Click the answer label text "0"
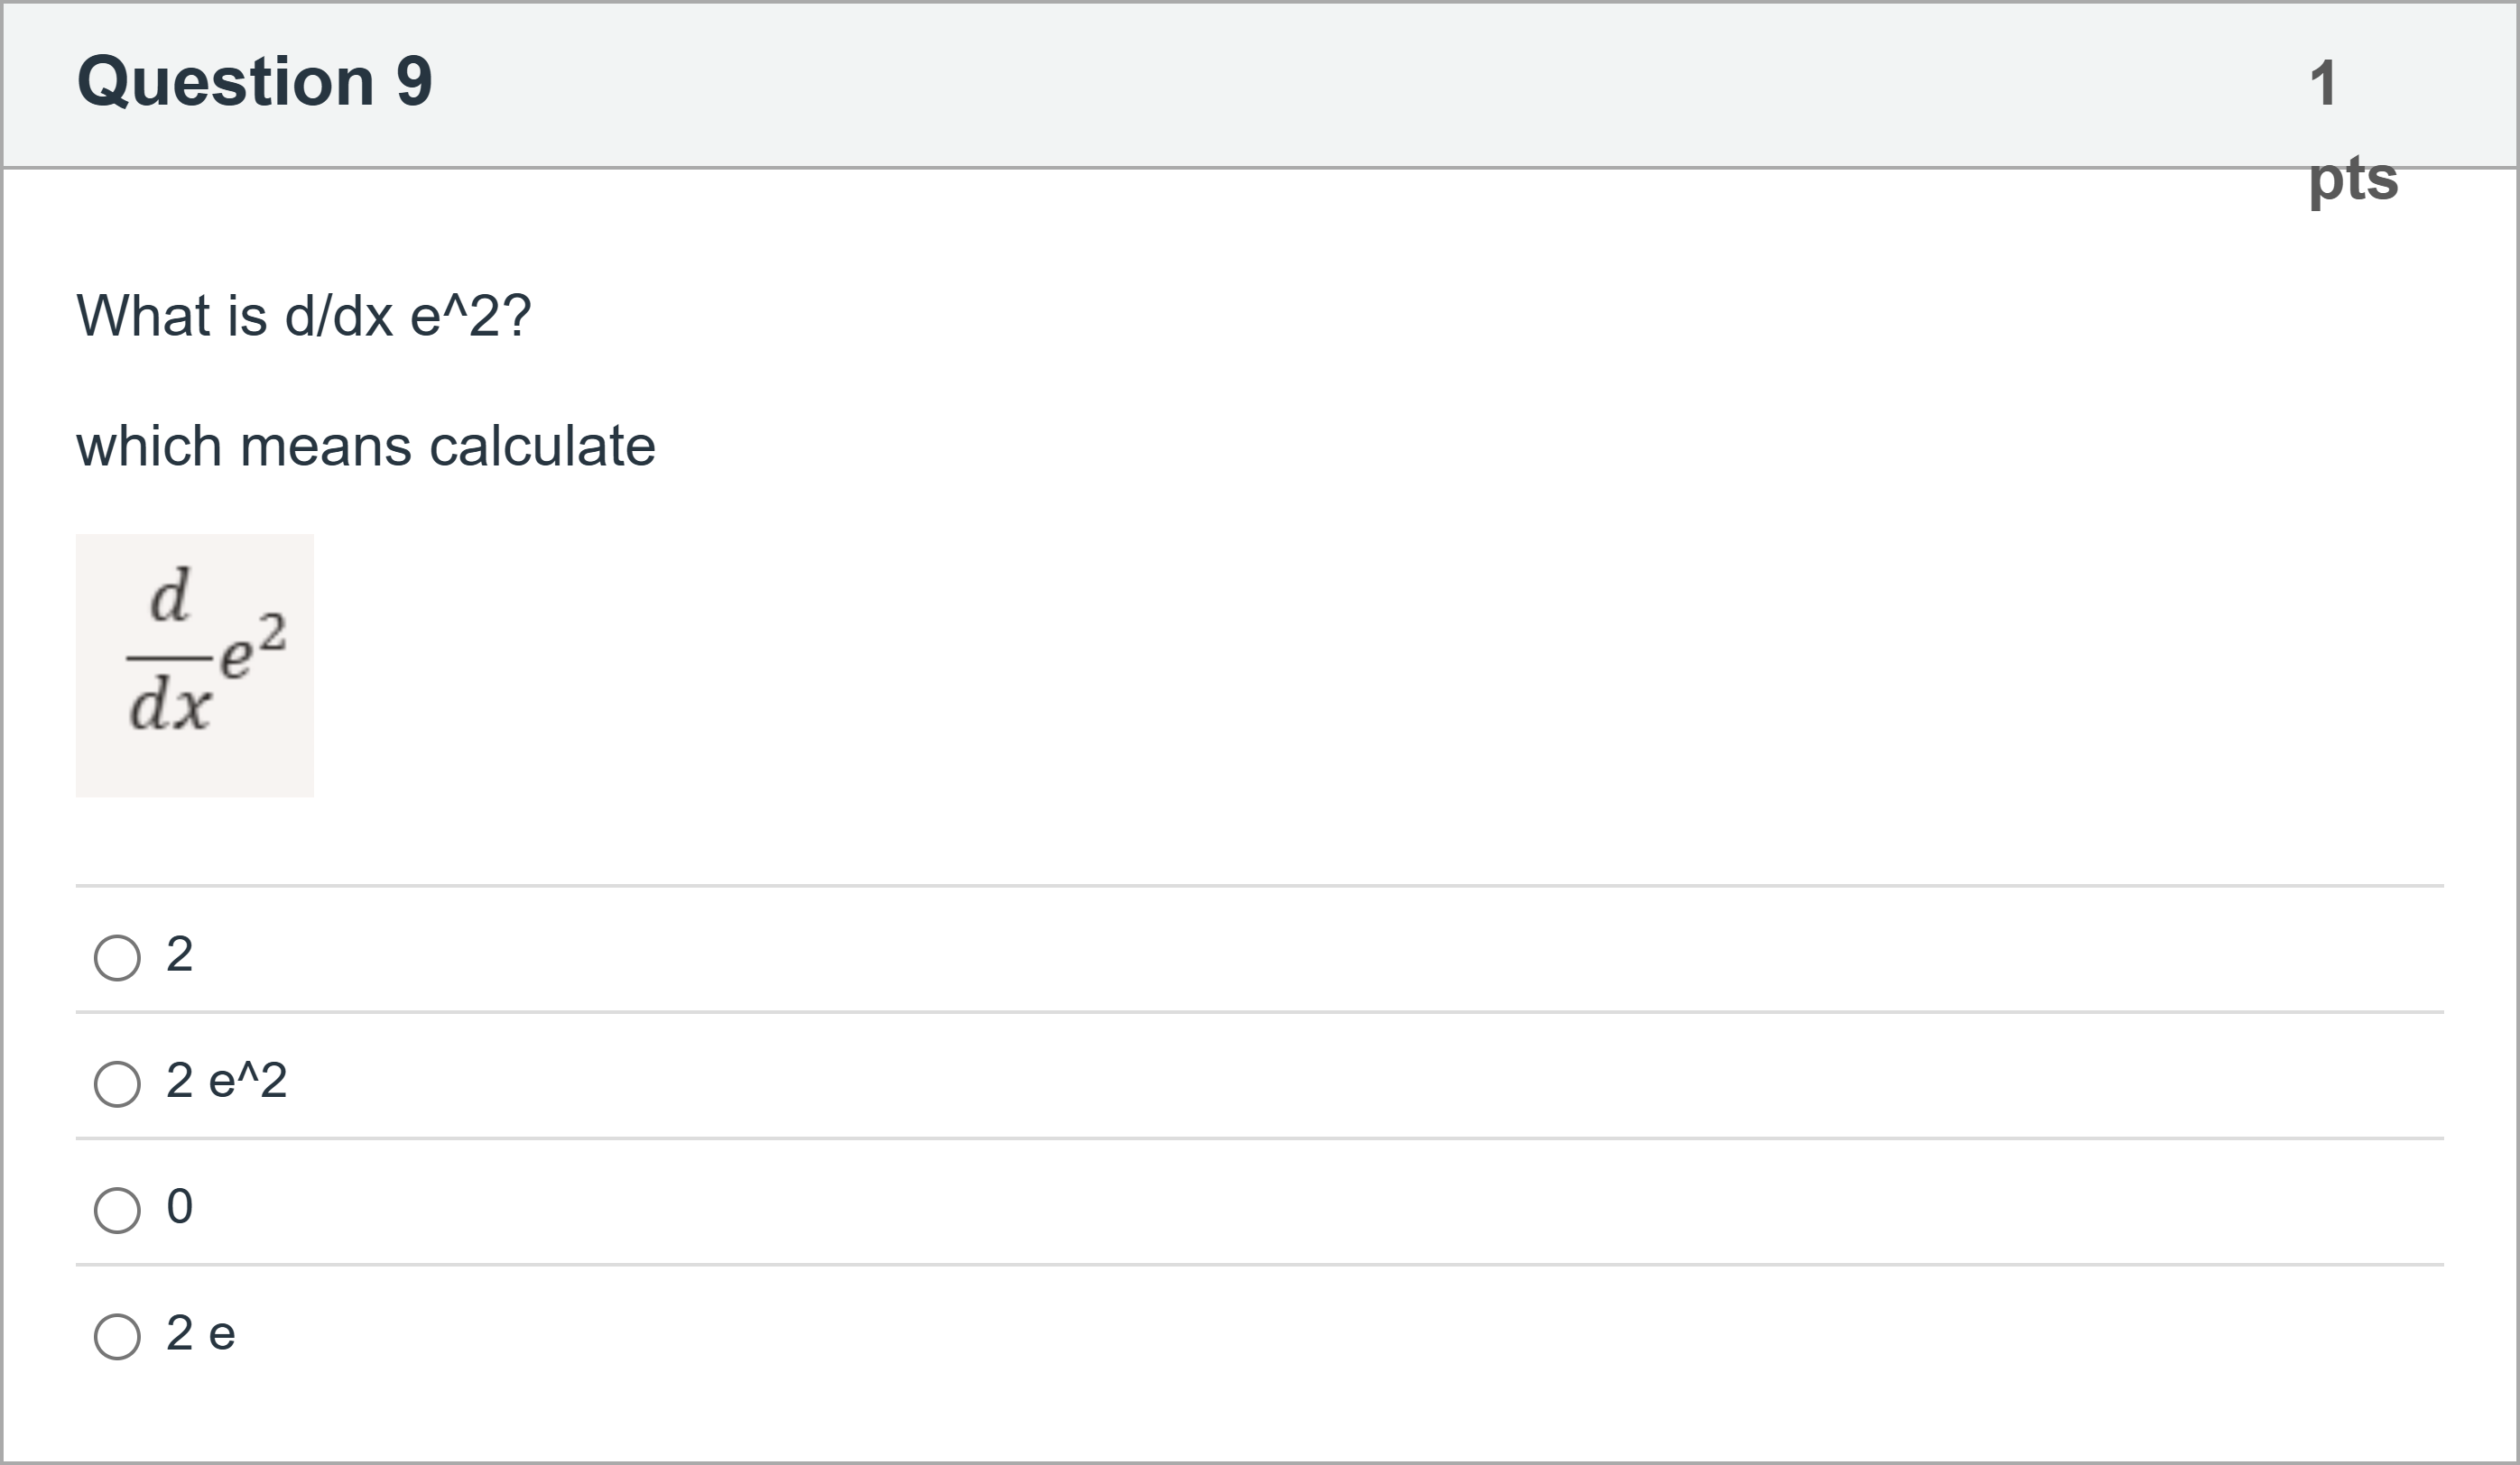The height and width of the screenshot is (1465, 2520). click(179, 1206)
